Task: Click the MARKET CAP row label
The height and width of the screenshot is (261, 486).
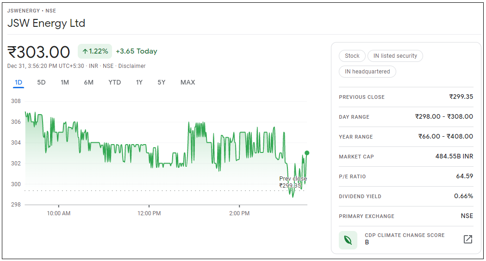Action: point(356,157)
